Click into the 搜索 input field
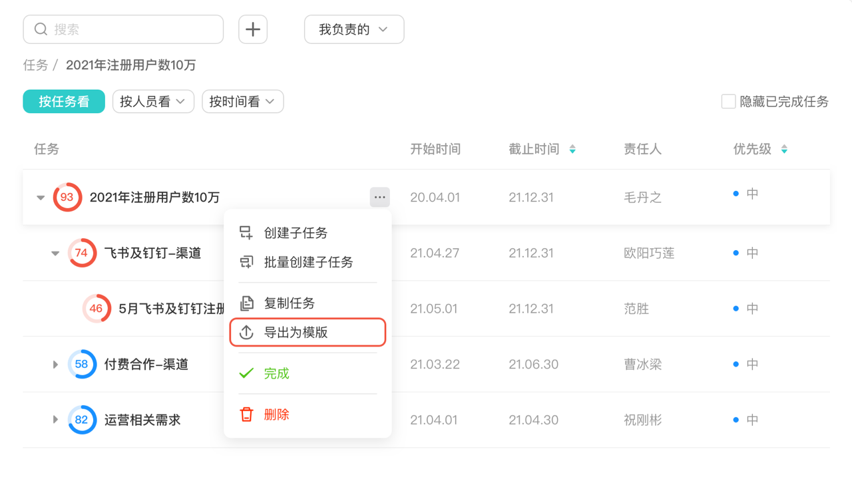 click(133, 29)
